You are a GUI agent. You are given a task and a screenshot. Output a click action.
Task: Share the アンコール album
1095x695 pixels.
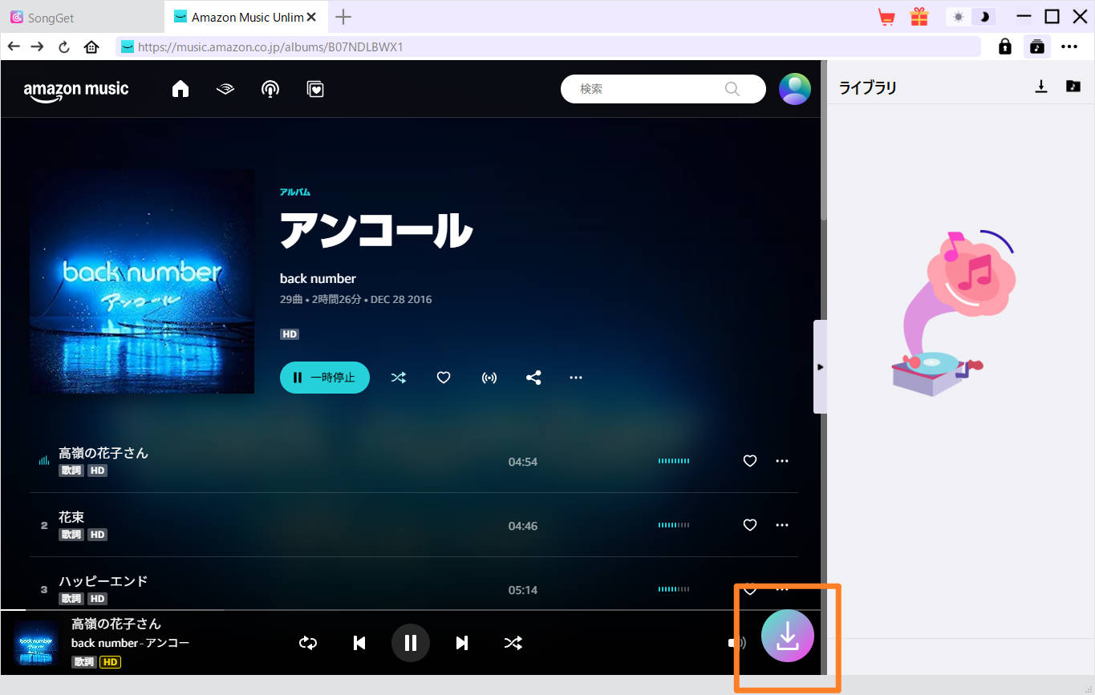(533, 377)
